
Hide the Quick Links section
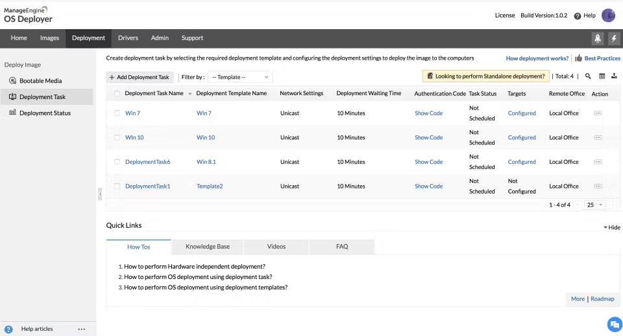point(611,228)
